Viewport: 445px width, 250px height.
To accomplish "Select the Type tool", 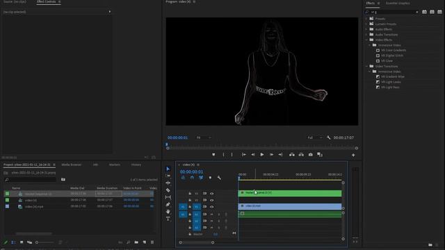I will click(x=168, y=219).
